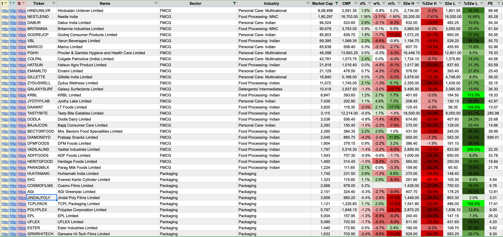Click Colgate Palmolive (India) Limited cell
This screenshot has width=503, height=237.
click(108, 59)
